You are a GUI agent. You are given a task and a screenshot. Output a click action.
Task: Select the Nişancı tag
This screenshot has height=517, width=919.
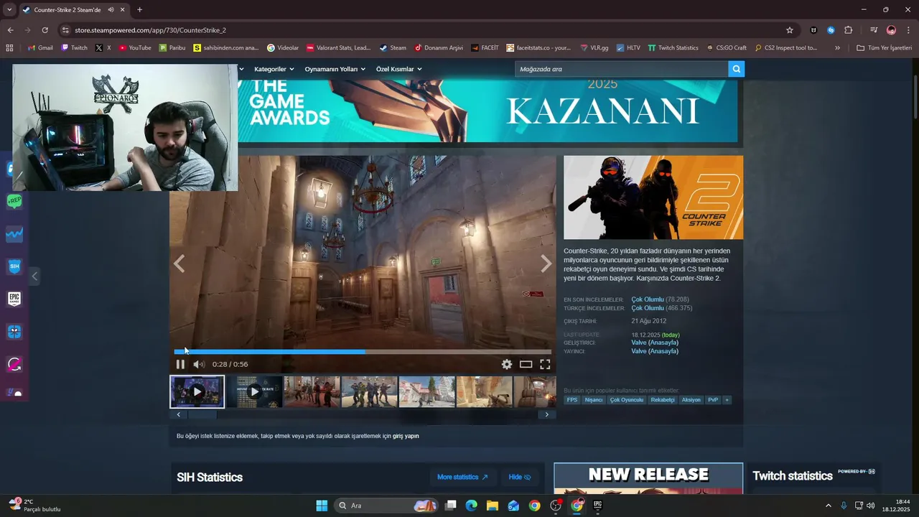click(594, 400)
